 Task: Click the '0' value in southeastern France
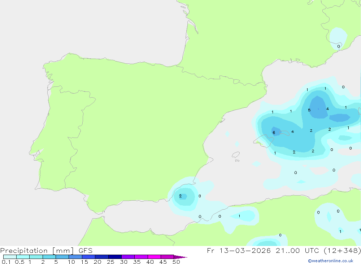pos(339,46)
